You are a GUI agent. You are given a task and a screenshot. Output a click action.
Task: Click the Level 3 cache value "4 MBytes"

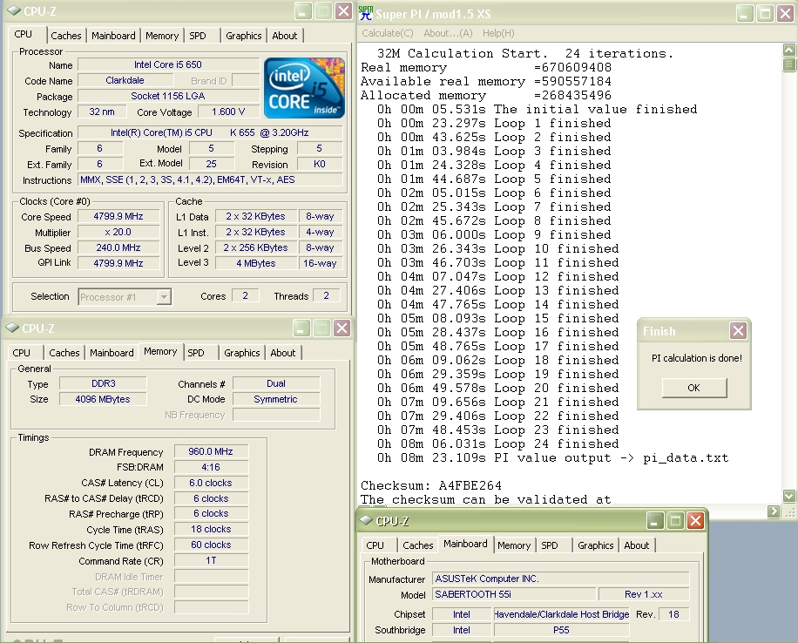(x=256, y=263)
